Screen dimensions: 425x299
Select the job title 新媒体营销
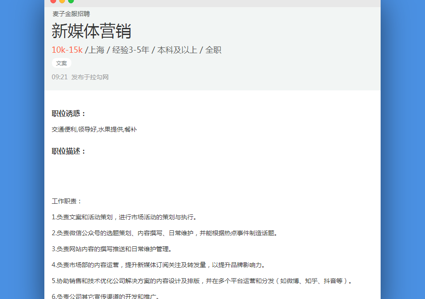(x=91, y=31)
